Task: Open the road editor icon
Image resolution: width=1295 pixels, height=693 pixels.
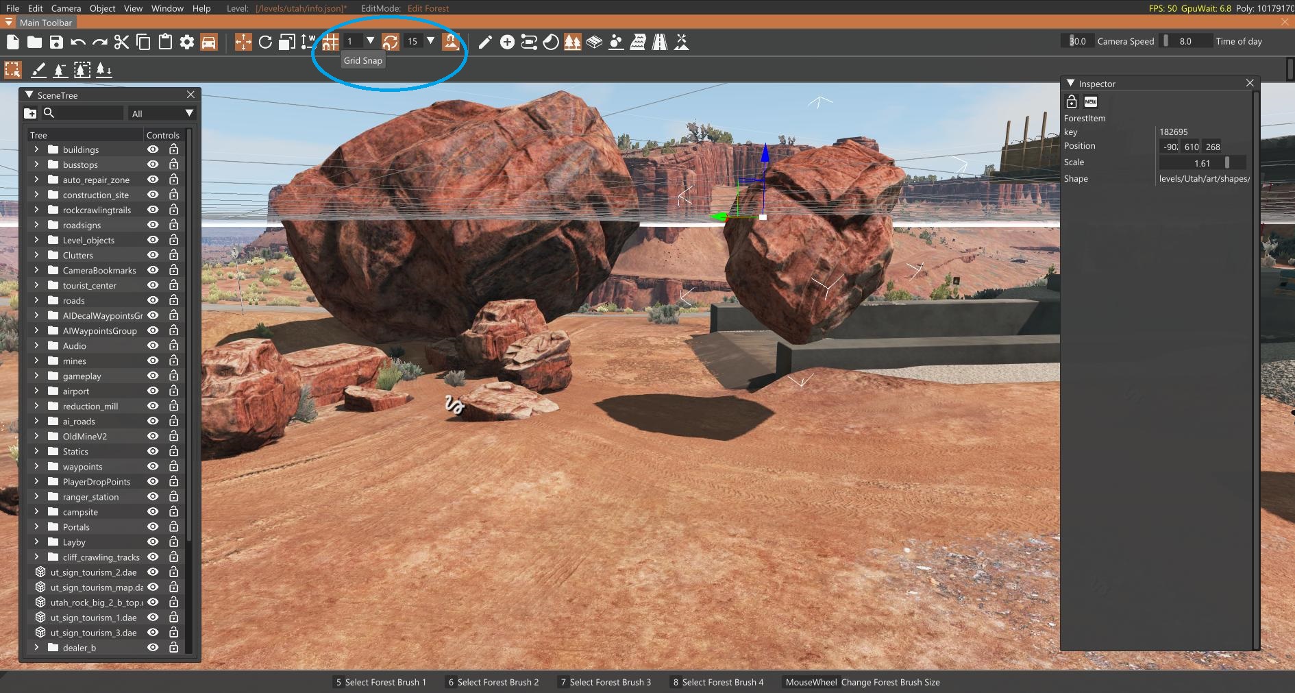Action: (x=660, y=42)
